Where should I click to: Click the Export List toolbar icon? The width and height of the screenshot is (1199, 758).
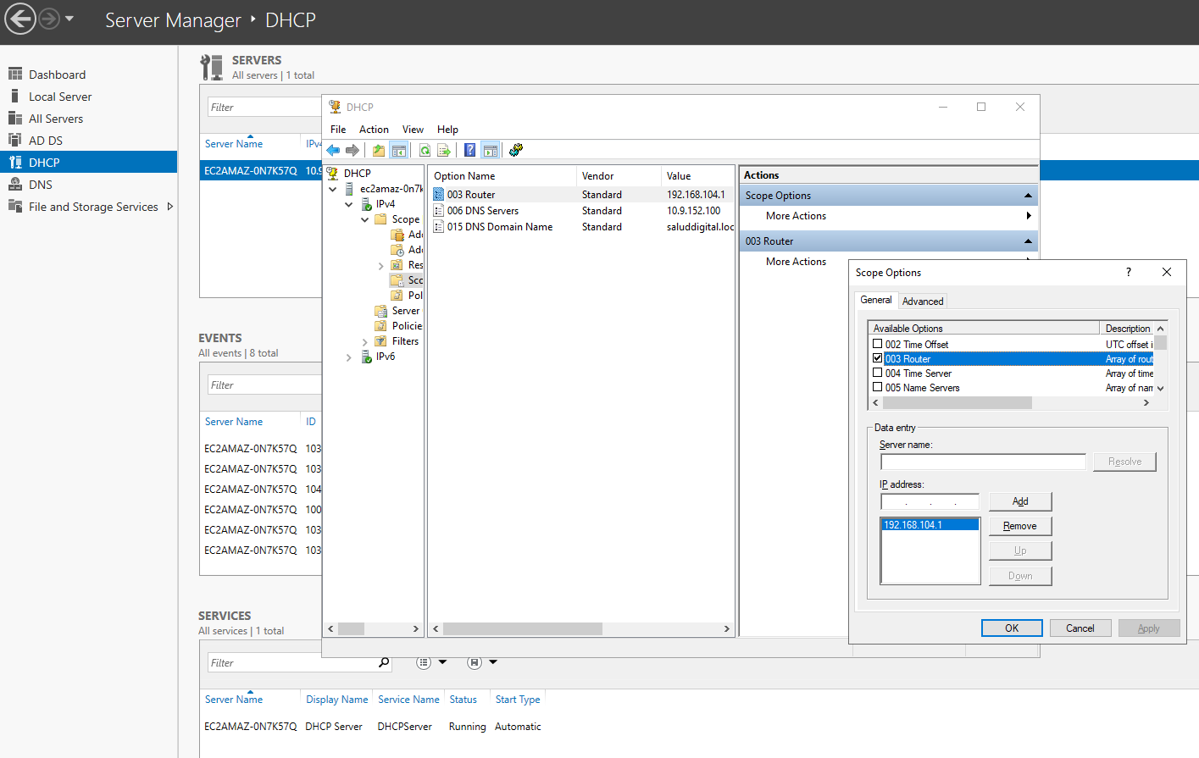(443, 151)
